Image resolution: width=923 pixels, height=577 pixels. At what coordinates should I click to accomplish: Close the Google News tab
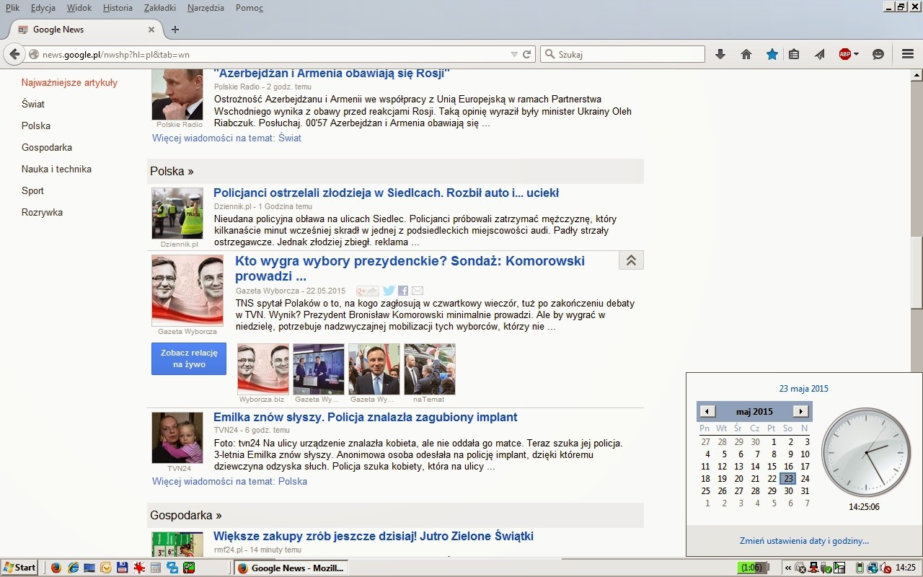[151, 30]
